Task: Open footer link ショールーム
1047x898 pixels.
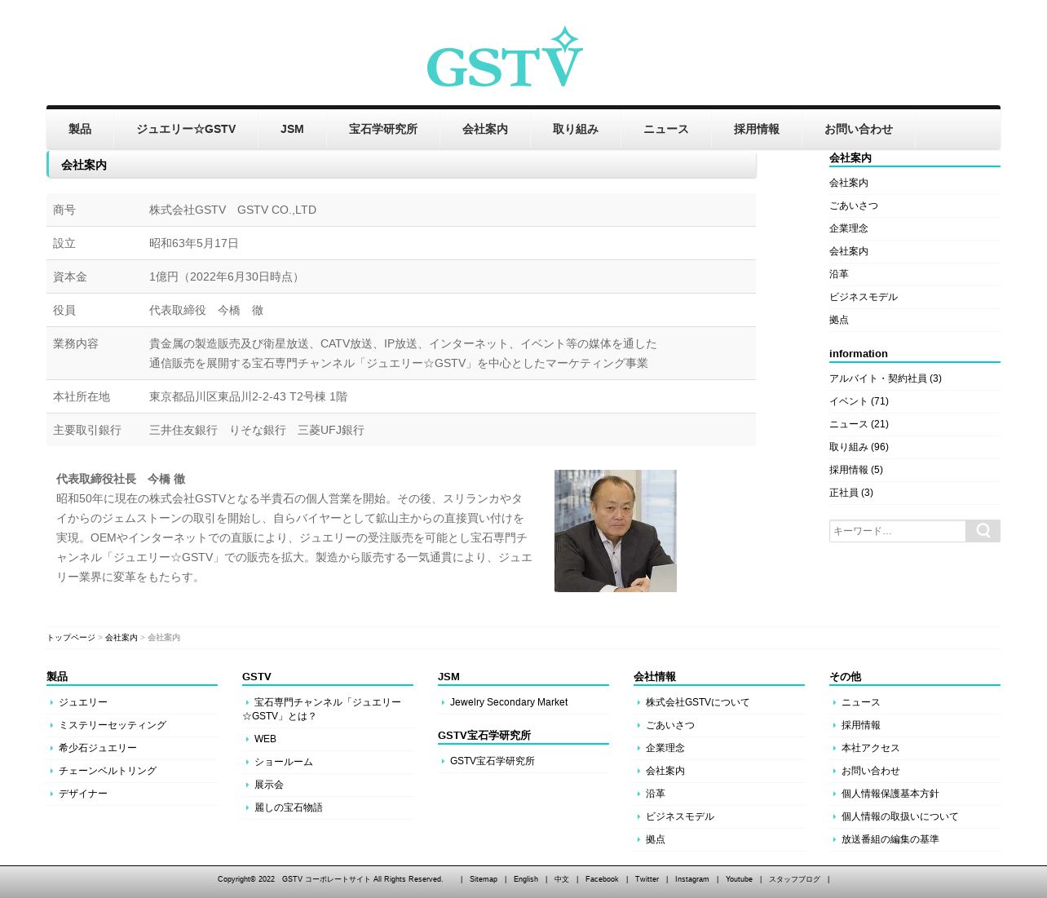Action: pyautogui.click(x=284, y=762)
